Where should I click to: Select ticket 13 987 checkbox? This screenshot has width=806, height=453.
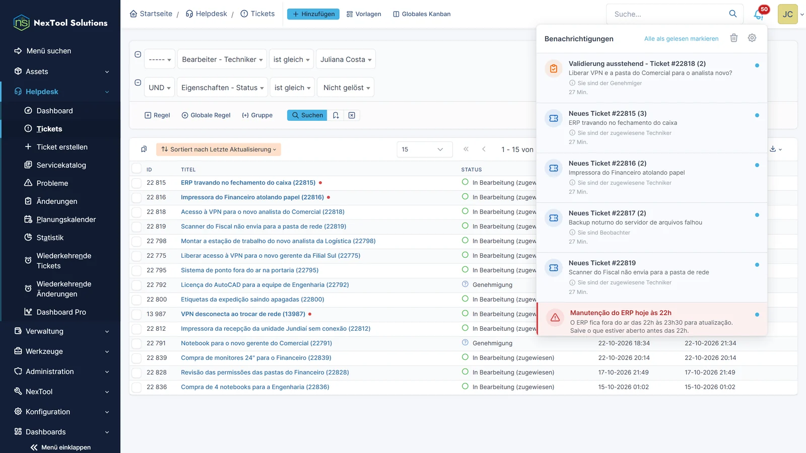[x=137, y=314]
